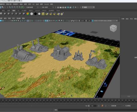Click the purple planet shelf icon
This screenshot has height=112, width=137.
[24, 14]
